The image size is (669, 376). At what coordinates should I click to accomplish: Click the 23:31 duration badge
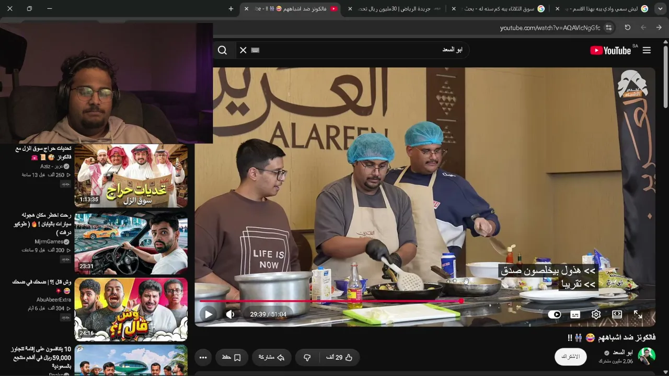pyautogui.click(x=86, y=266)
